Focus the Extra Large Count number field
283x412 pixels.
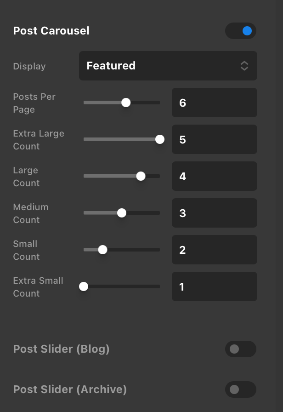click(x=214, y=139)
